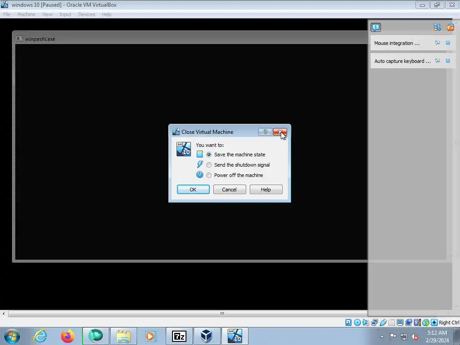The image size is (460, 345).
Task: Open the View menu
Action: click(47, 14)
